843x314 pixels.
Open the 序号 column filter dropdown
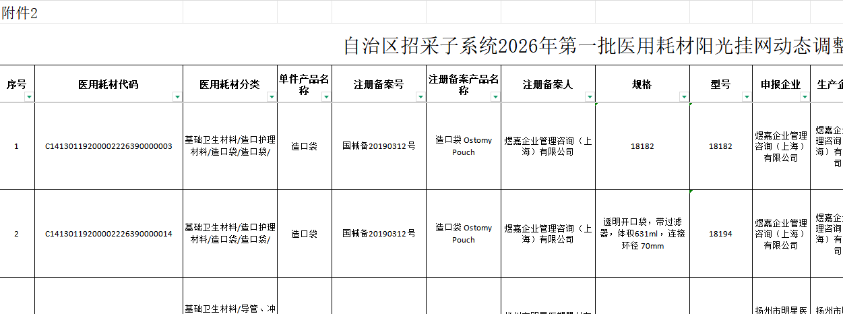[29, 97]
